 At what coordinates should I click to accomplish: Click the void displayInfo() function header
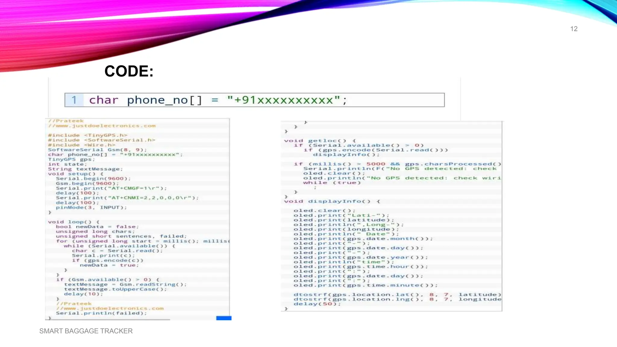pos(332,201)
